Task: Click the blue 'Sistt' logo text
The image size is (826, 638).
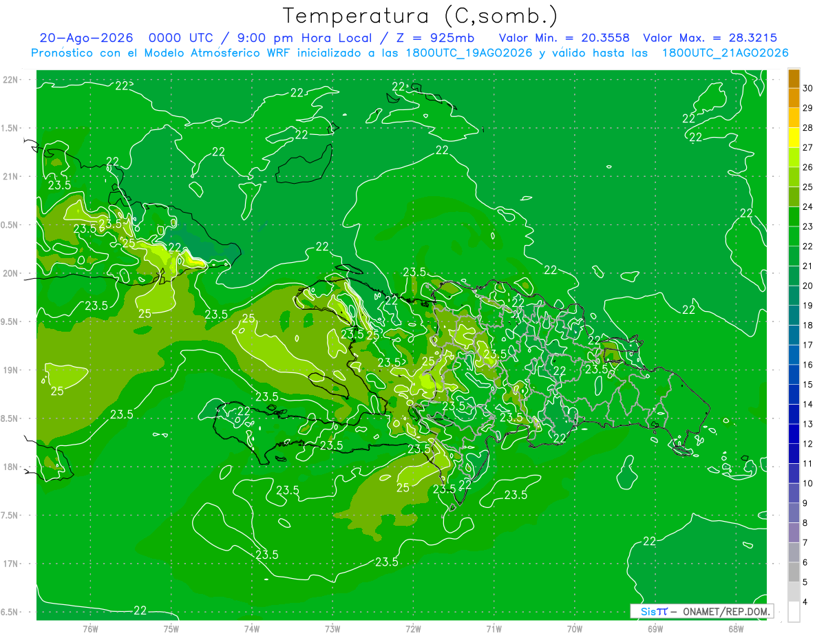Action: [654, 611]
